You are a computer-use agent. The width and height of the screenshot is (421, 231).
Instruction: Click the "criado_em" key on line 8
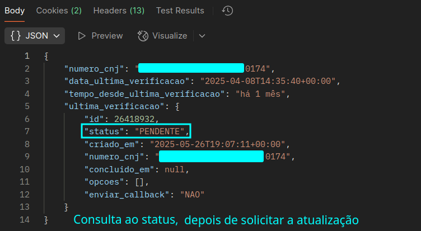[x=112, y=144]
